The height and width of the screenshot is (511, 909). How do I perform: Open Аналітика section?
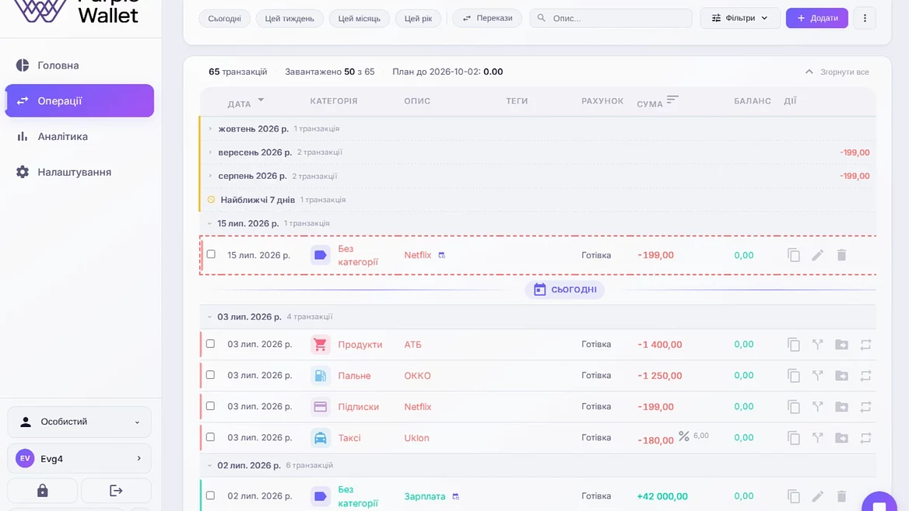click(x=79, y=137)
